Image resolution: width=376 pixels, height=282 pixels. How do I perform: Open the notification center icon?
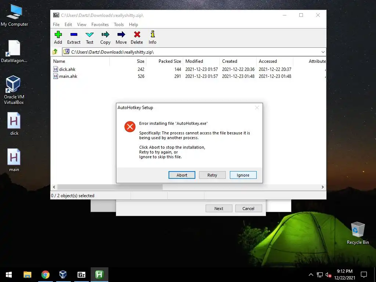coord(364,275)
